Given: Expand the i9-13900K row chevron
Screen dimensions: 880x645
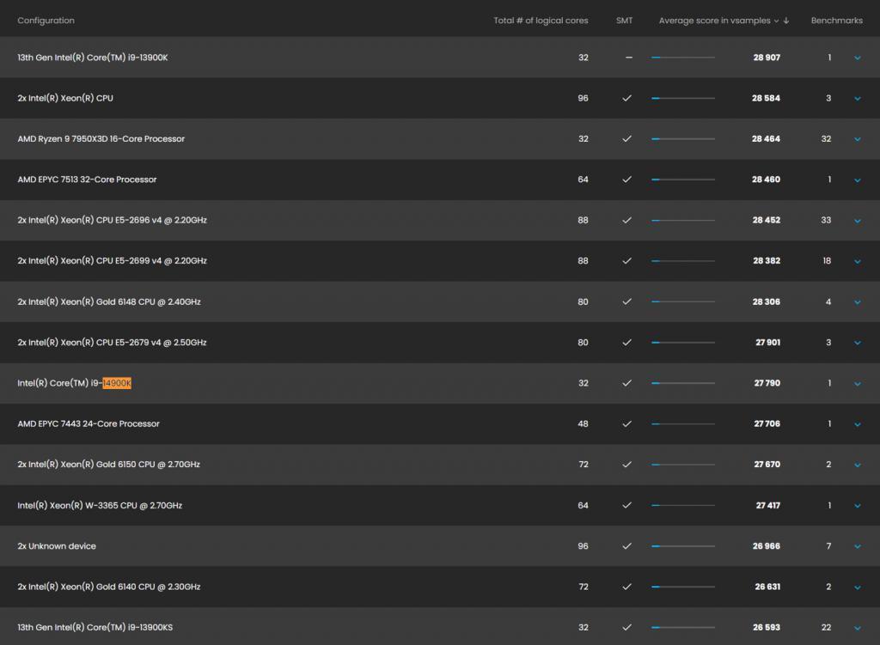Looking at the screenshot, I should [858, 58].
